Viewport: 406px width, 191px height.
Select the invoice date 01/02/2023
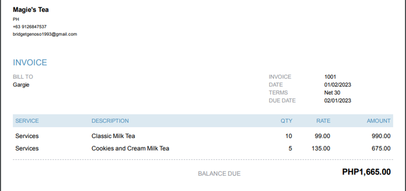point(338,85)
